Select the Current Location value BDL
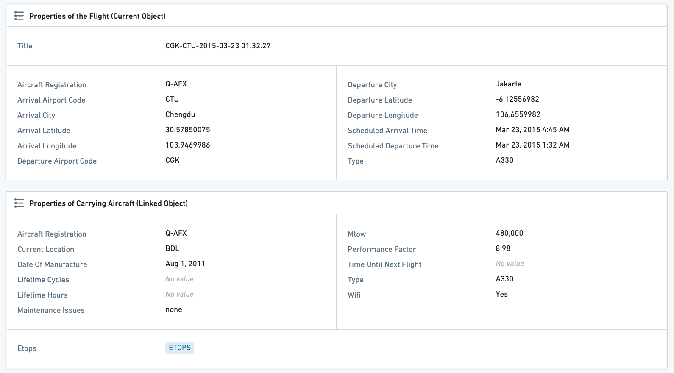The height and width of the screenshot is (373, 674). click(172, 248)
